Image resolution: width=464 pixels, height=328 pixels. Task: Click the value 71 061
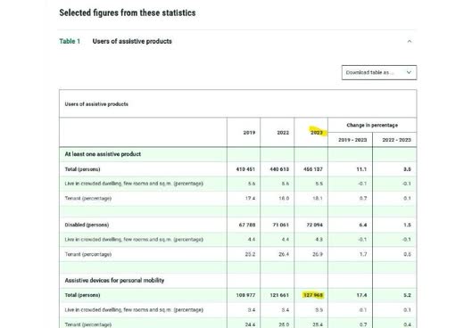(x=281, y=225)
